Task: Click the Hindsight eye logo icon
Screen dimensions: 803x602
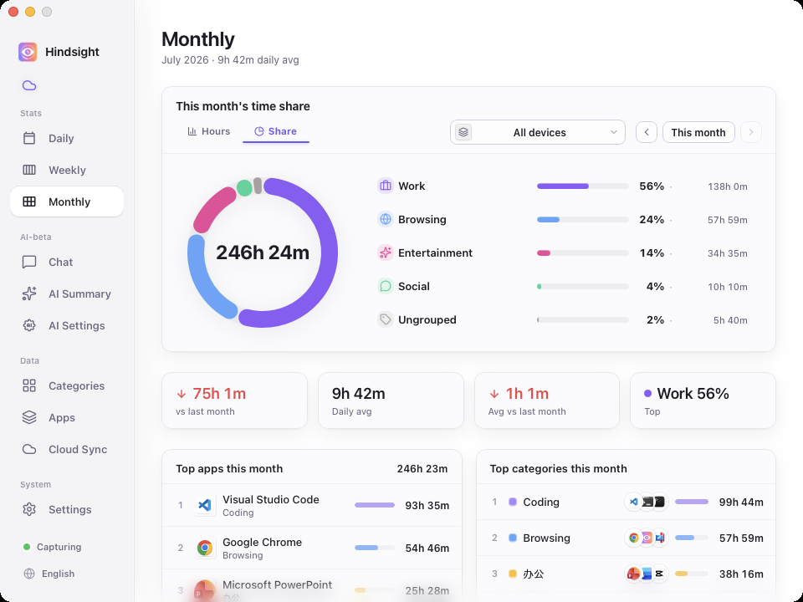Action: coord(28,52)
